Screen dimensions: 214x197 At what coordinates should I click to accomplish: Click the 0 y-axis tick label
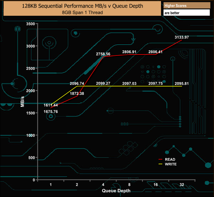(x=34, y=180)
